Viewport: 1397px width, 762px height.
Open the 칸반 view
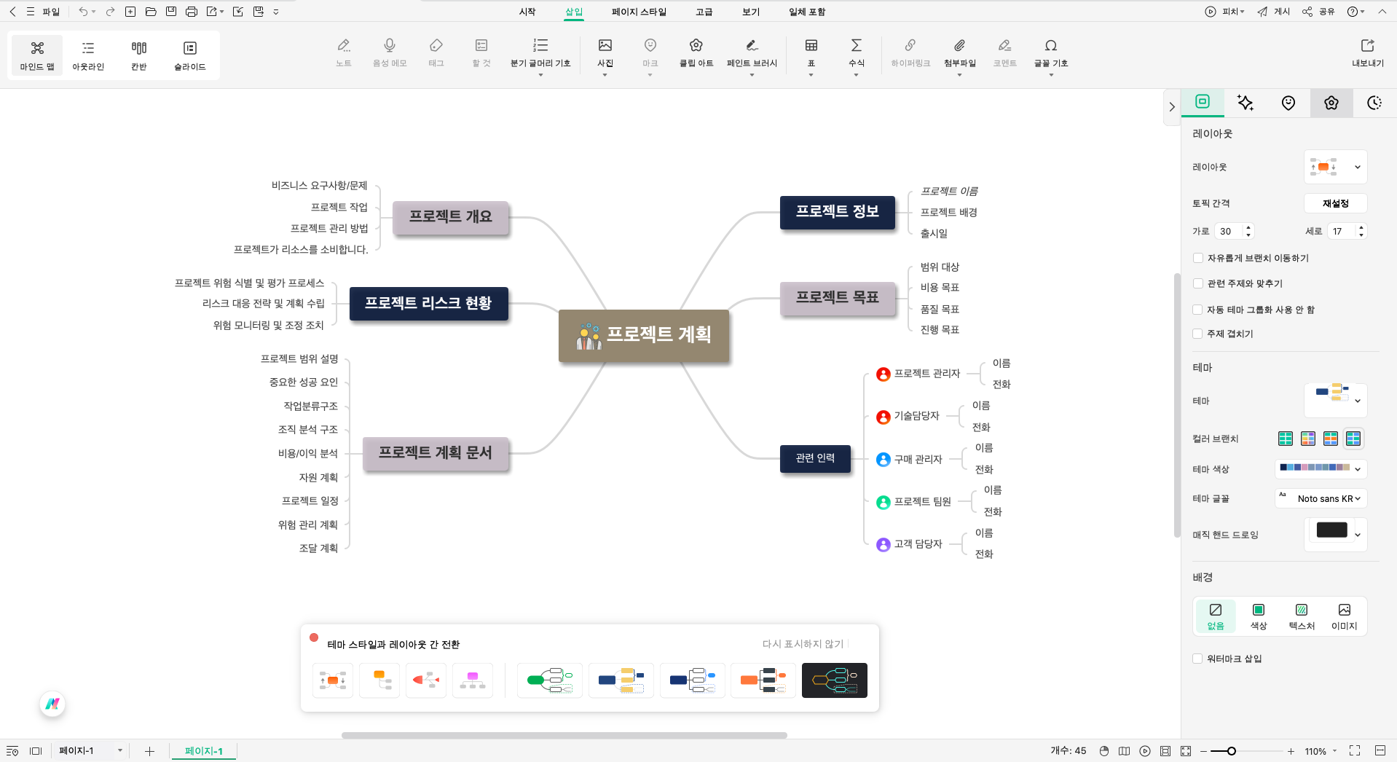[138, 55]
